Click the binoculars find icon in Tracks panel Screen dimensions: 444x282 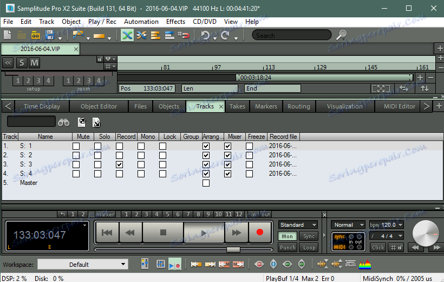click(63, 122)
